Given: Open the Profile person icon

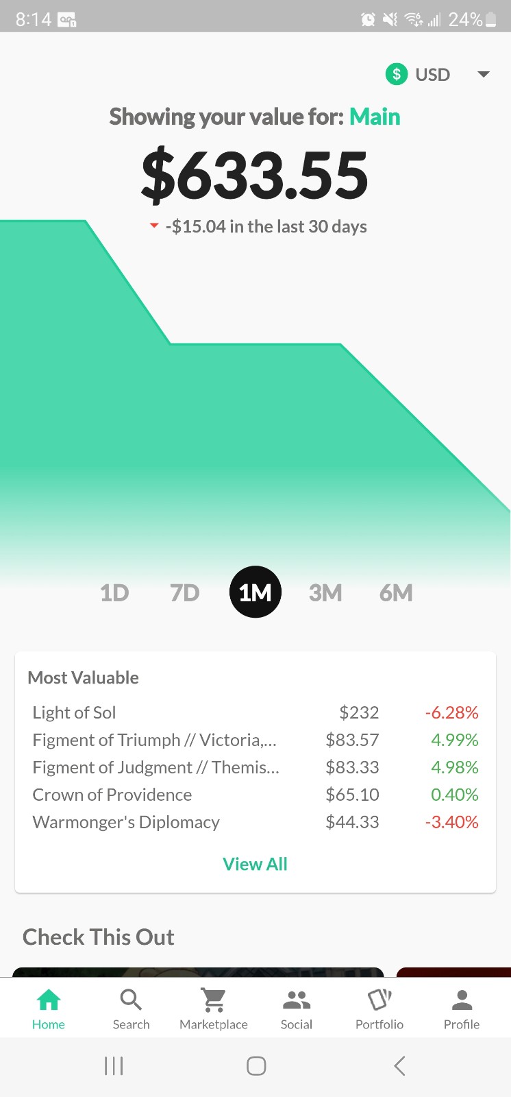Looking at the screenshot, I should (x=462, y=1000).
